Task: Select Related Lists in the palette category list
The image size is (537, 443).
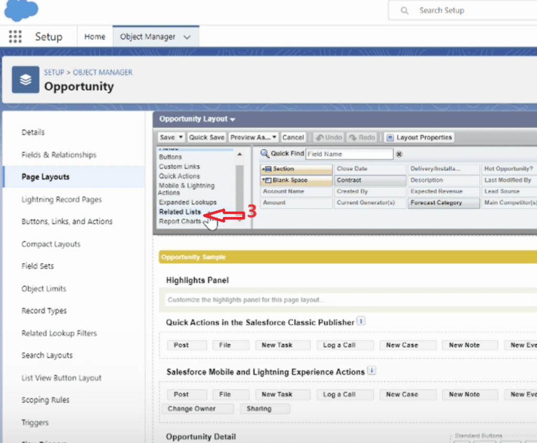Action: [180, 212]
